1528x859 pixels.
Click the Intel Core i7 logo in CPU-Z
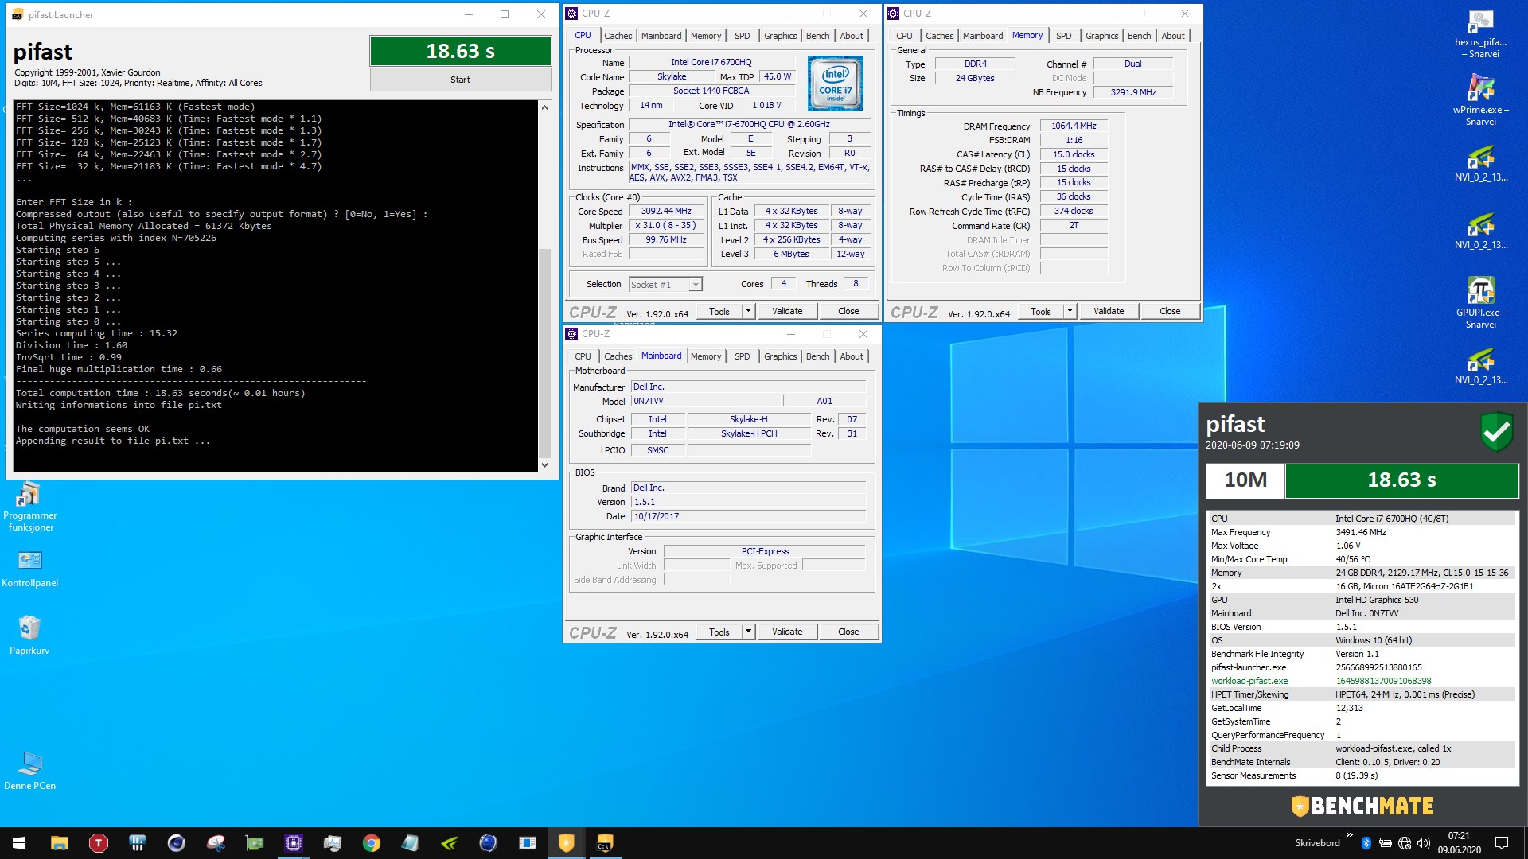coord(835,84)
